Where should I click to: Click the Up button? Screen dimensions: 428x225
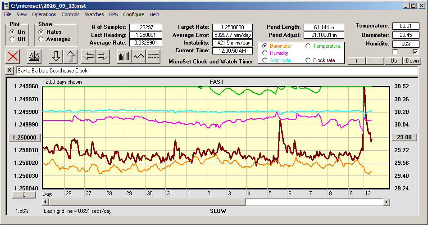[x=394, y=61]
